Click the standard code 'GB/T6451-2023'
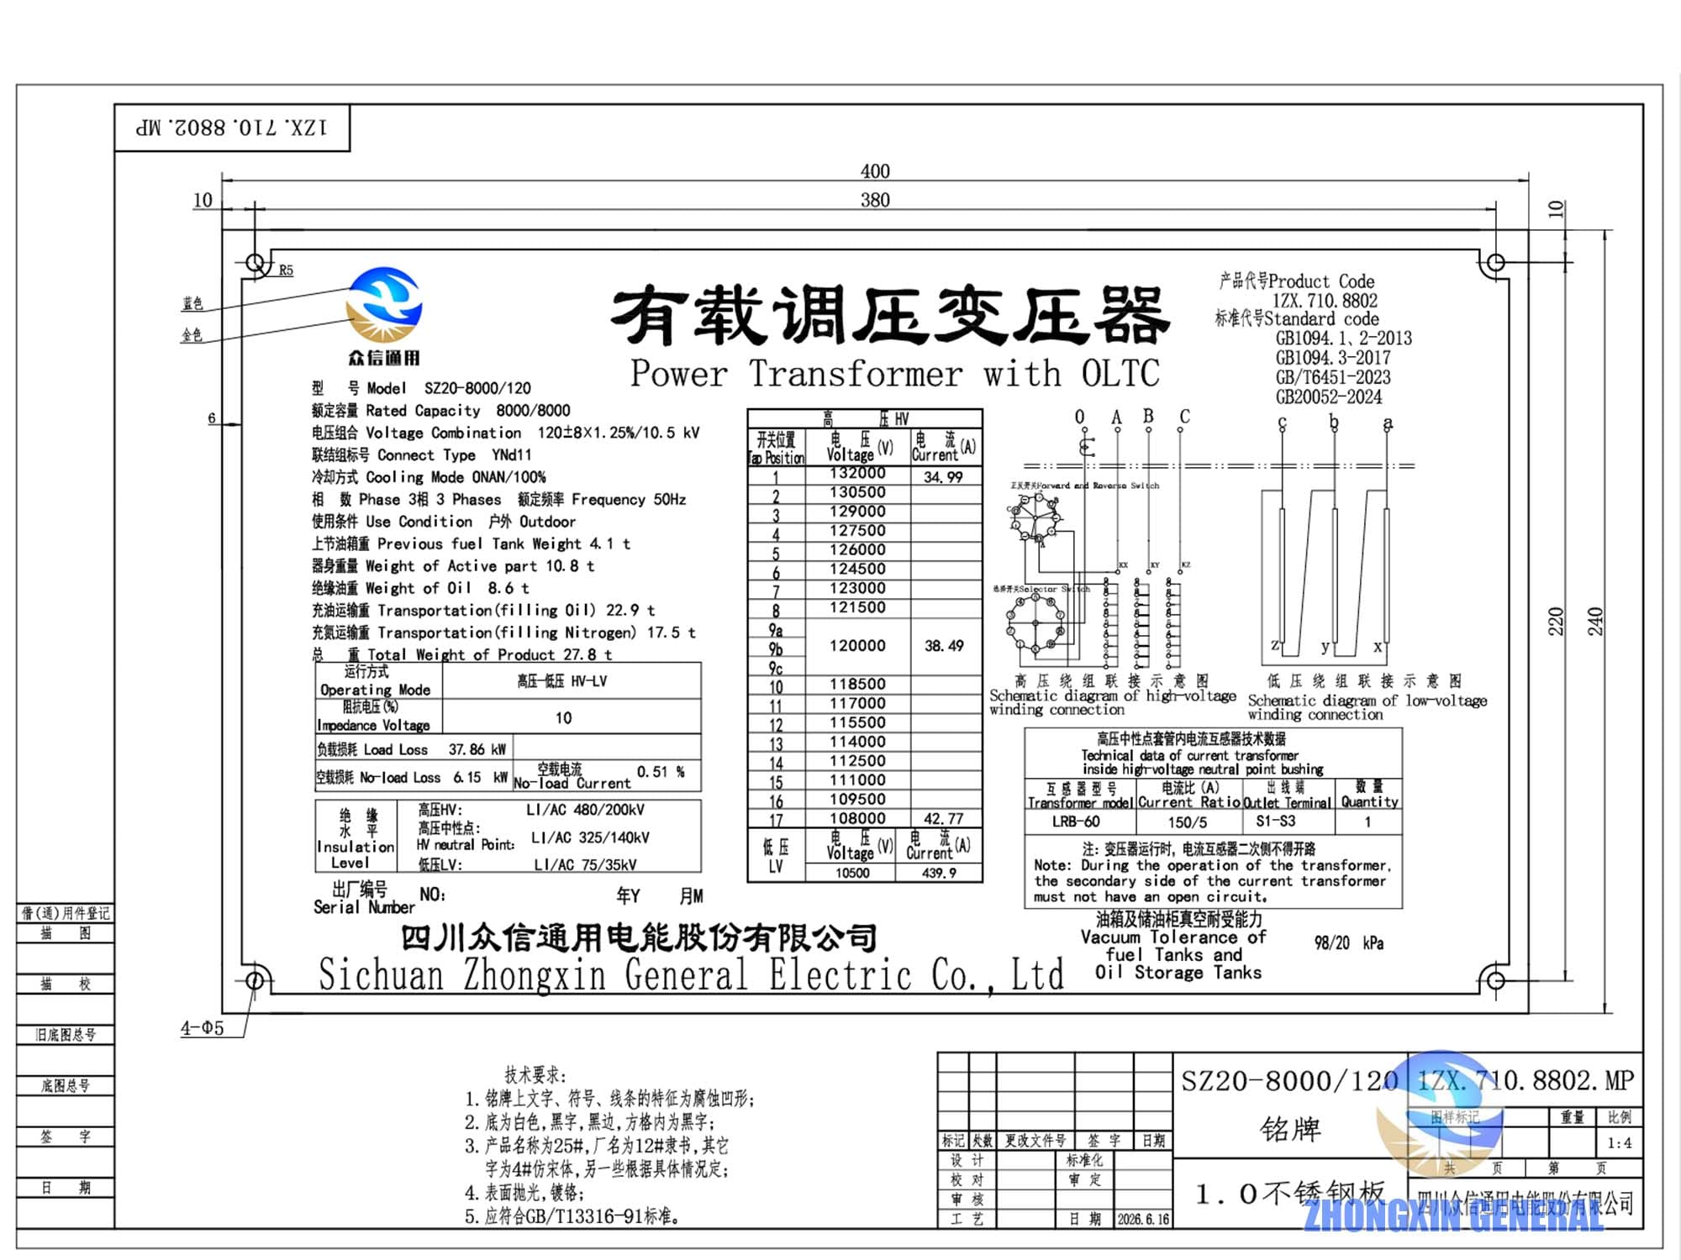 click(x=1333, y=377)
